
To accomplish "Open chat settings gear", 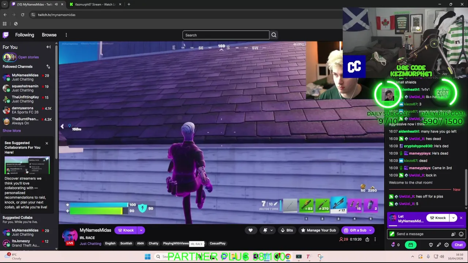I will click(446, 245).
